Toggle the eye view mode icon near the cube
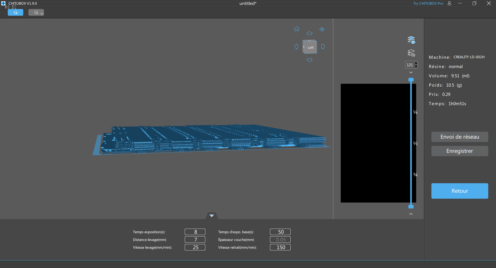496x268 pixels. pos(322,29)
